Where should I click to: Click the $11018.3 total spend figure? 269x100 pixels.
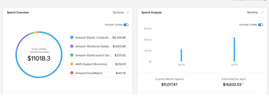[39, 58]
